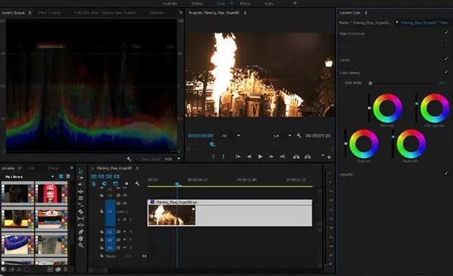Expand hidden Scopes panel tabs chevron
453x276 pixels.
point(181,12)
